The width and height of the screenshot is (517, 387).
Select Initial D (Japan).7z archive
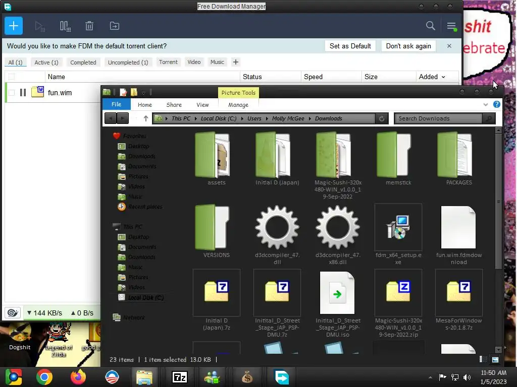point(216,300)
